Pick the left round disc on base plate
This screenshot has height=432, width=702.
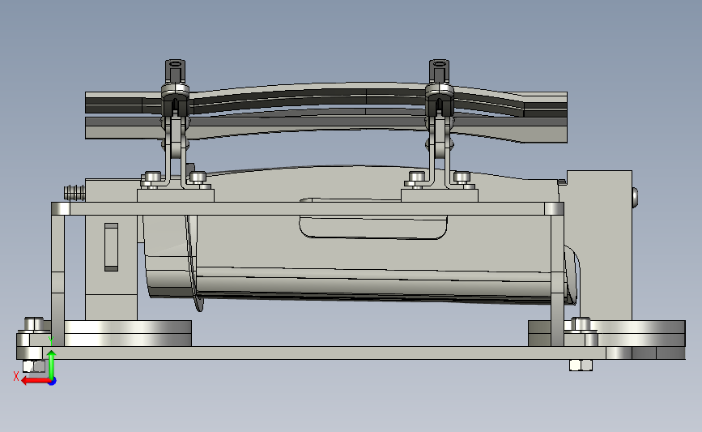click(x=128, y=333)
